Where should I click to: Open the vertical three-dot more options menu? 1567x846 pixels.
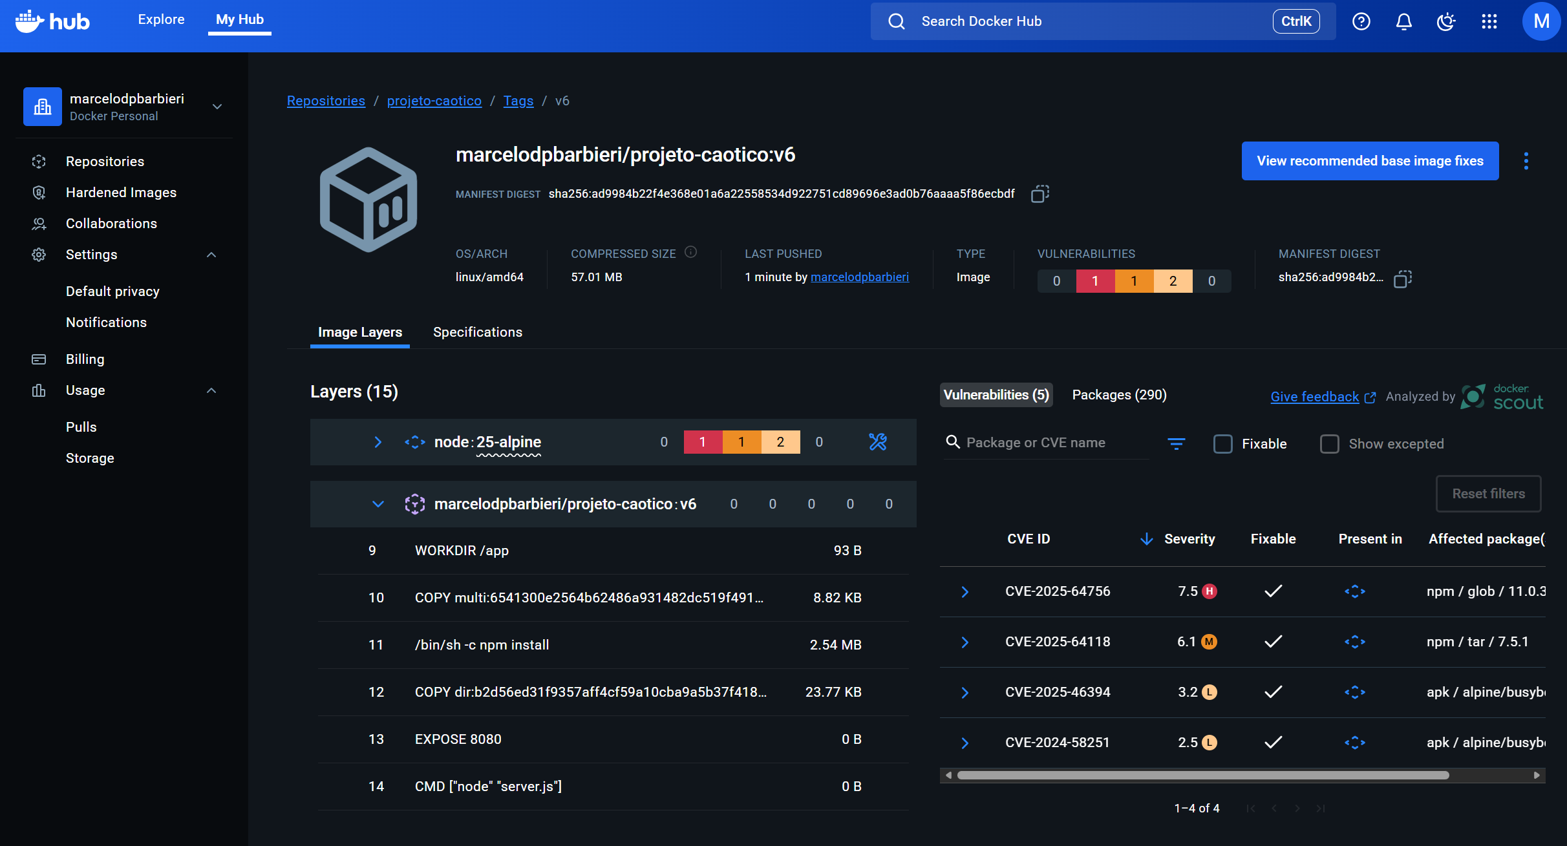(1526, 161)
